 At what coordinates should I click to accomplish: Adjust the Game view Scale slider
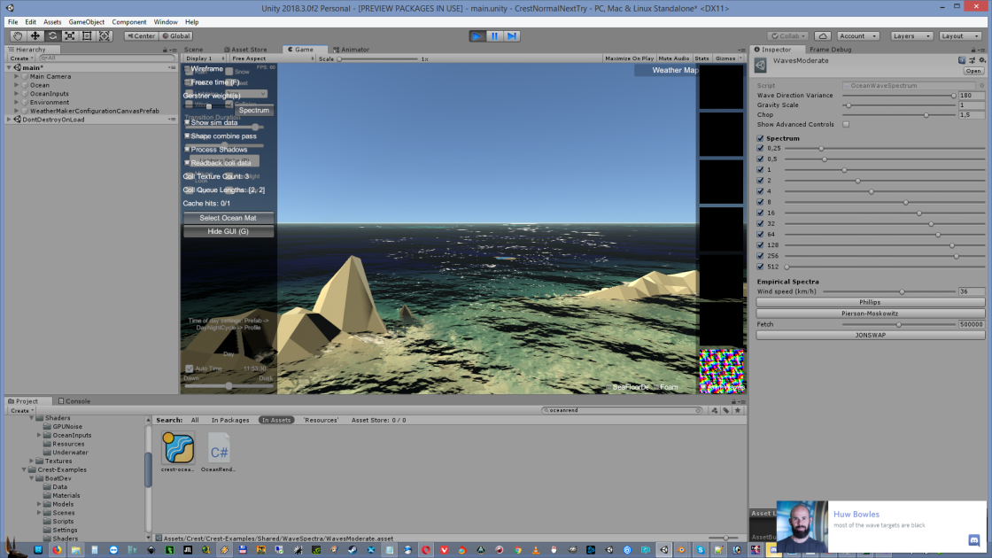(379, 58)
